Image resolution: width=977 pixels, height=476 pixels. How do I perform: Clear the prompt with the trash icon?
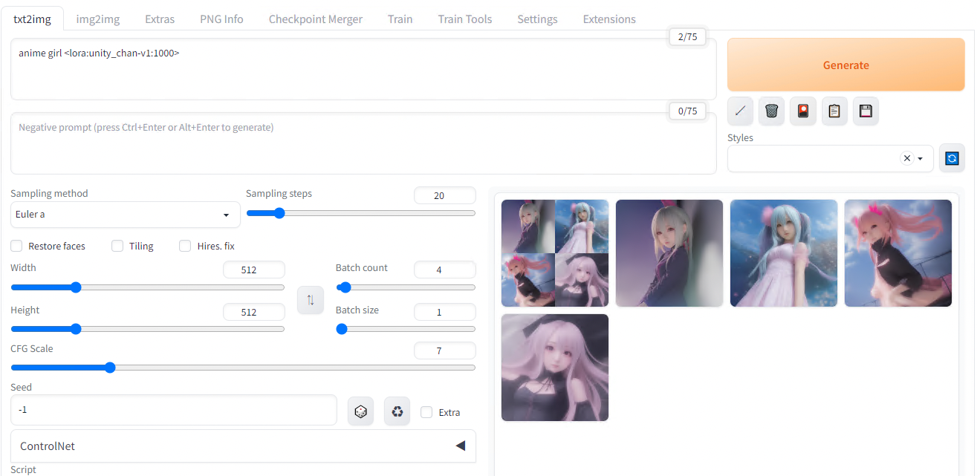(771, 111)
